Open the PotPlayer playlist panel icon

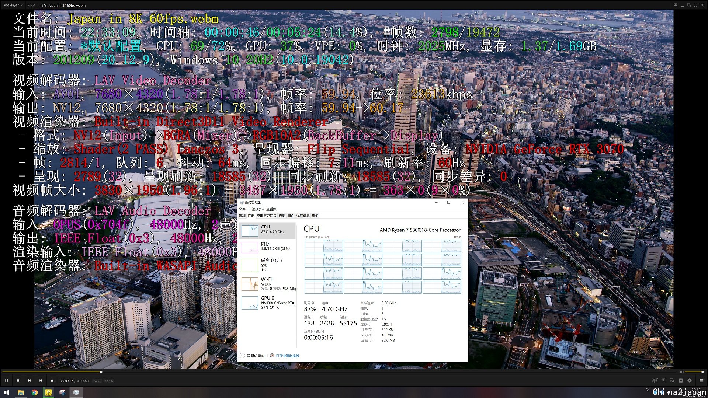coord(681,381)
